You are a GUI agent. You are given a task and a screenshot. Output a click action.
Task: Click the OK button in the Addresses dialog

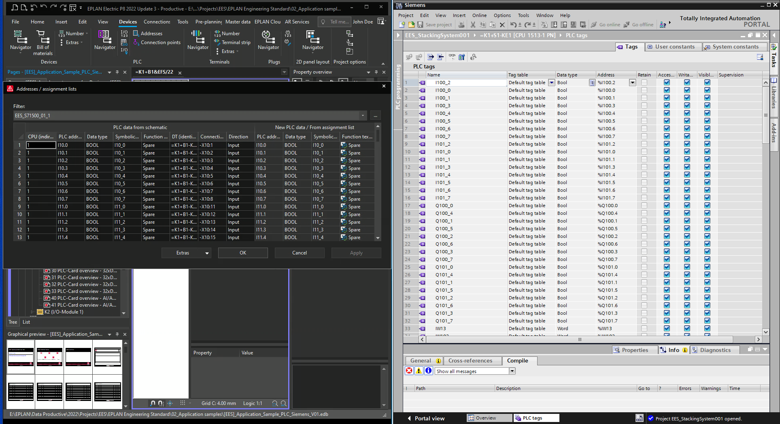click(243, 253)
